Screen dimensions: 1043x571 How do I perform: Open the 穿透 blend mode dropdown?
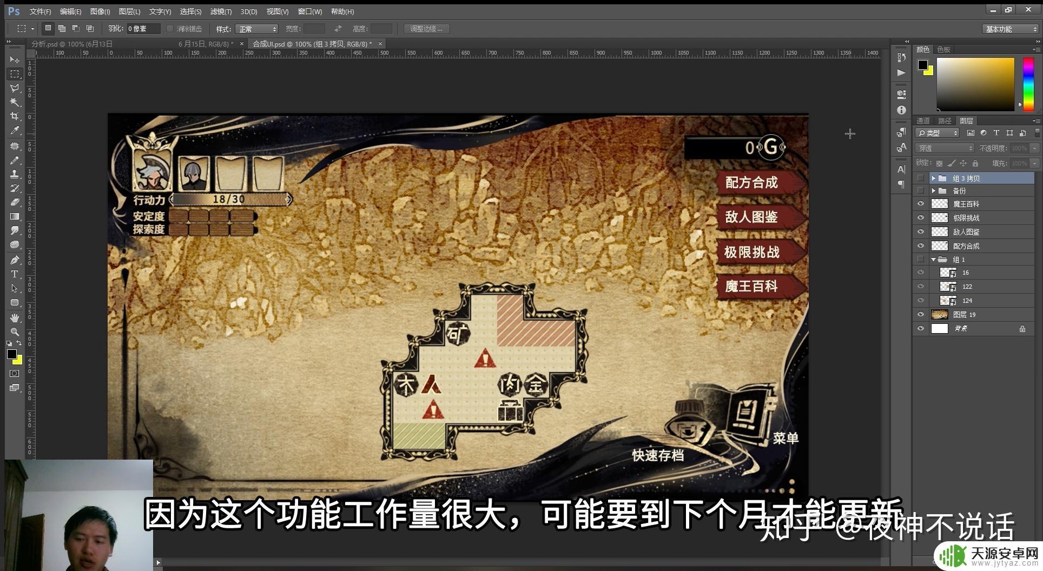(x=944, y=148)
